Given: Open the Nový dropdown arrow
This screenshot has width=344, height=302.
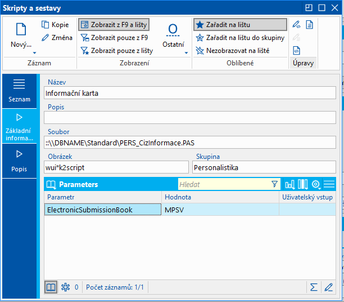Looking at the screenshot, I should pos(34,53).
